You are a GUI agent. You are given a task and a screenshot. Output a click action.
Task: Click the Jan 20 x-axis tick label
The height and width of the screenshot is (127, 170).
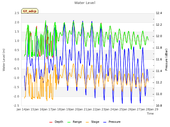(x=74, y=109)
